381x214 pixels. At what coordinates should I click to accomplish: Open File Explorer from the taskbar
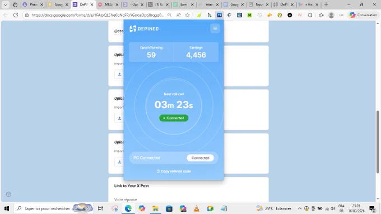(x=155, y=208)
